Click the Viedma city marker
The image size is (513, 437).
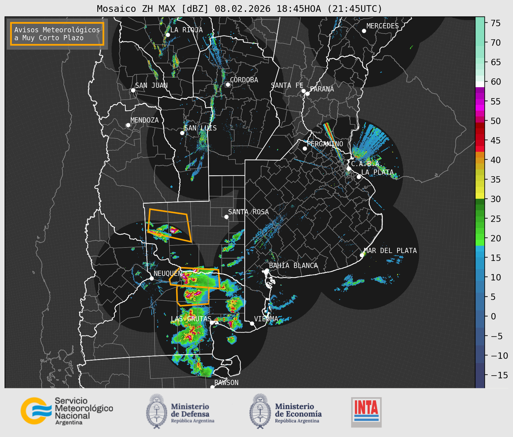click(252, 323)
